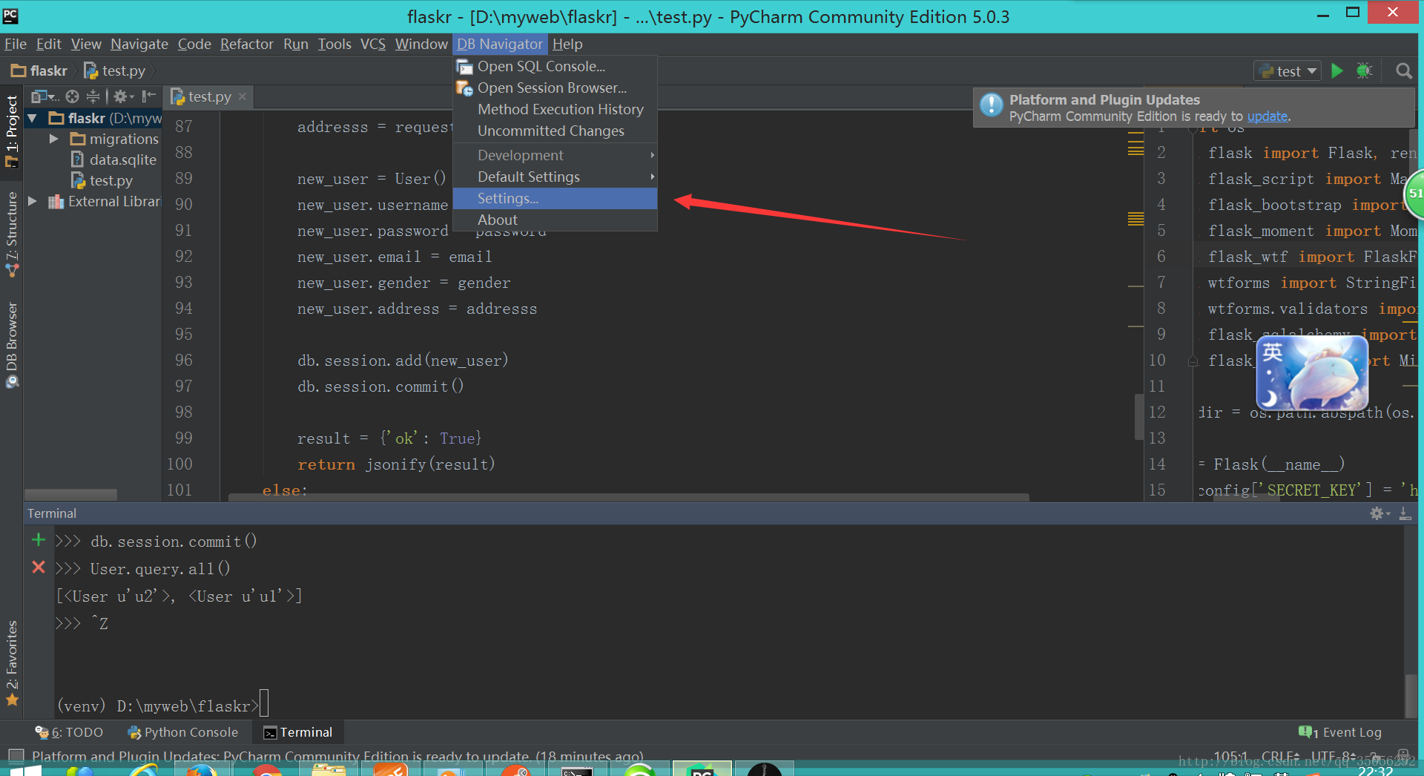
Task: Toggle tool window buttons in status bar corner
Action: (x=15, y=756)
